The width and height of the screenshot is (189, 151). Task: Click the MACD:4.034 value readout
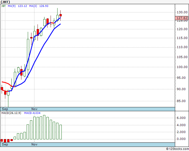[32, 113]
